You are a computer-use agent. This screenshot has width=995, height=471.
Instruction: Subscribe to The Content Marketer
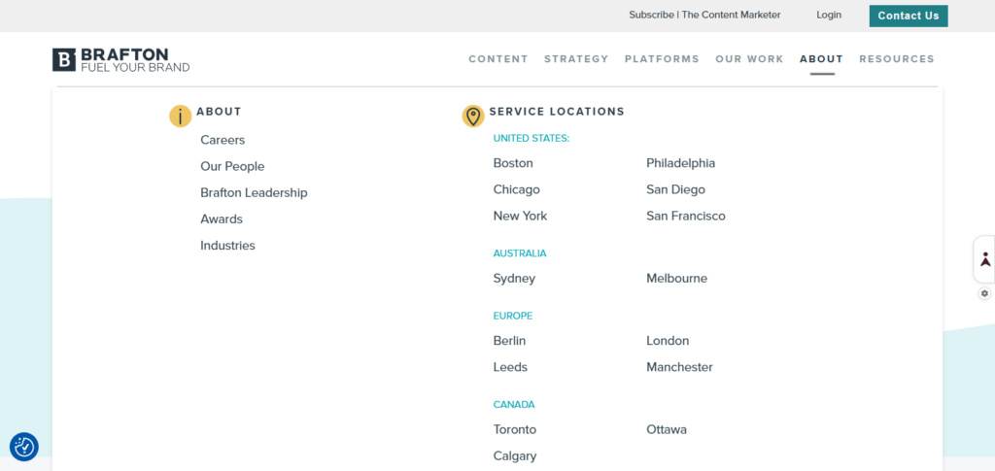704,15
